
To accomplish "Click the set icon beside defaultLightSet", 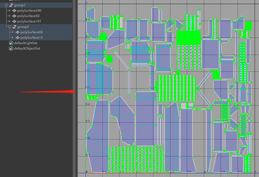I will pos(11,43).
